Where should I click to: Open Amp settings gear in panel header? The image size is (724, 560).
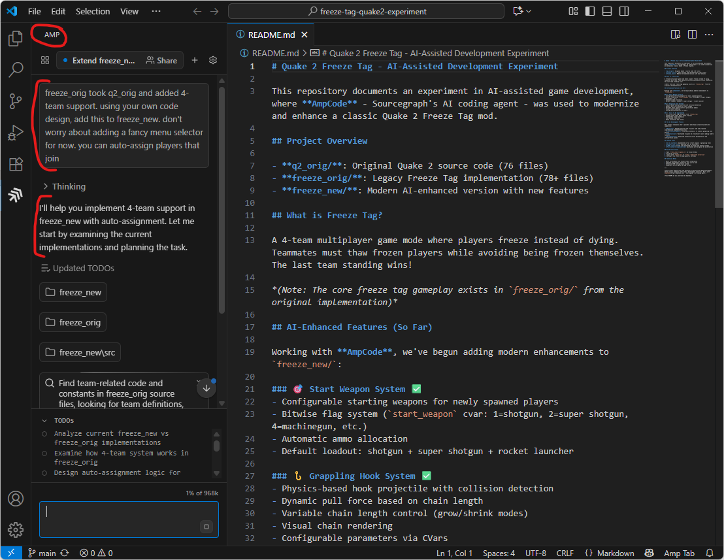(x=213, y=60)
